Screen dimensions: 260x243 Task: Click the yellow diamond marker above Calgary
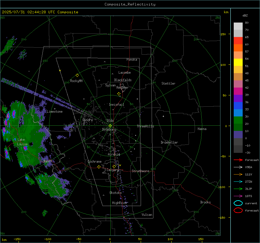coord(114,166)
